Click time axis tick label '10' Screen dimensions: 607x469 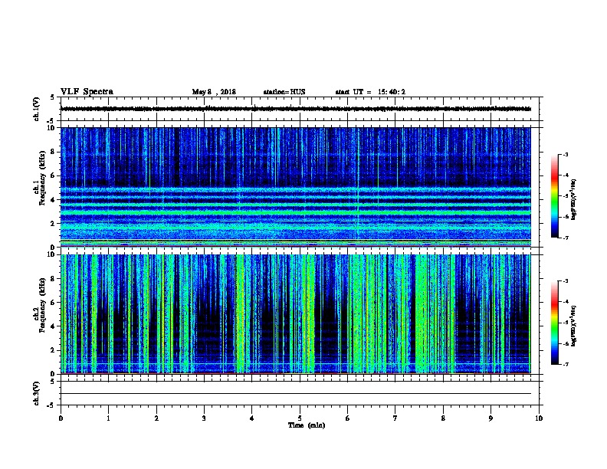pos(539,418)
